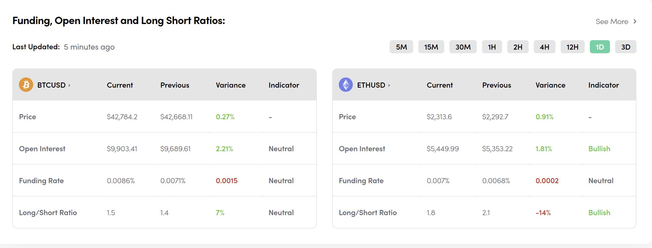Viewport: 652px width, 248px height.
Task: Choose the 4H timeframe
Action: (544, 47)
